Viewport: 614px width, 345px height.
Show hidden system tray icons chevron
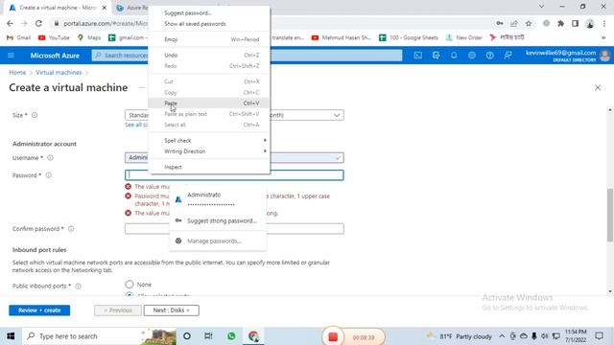point(502,336)
